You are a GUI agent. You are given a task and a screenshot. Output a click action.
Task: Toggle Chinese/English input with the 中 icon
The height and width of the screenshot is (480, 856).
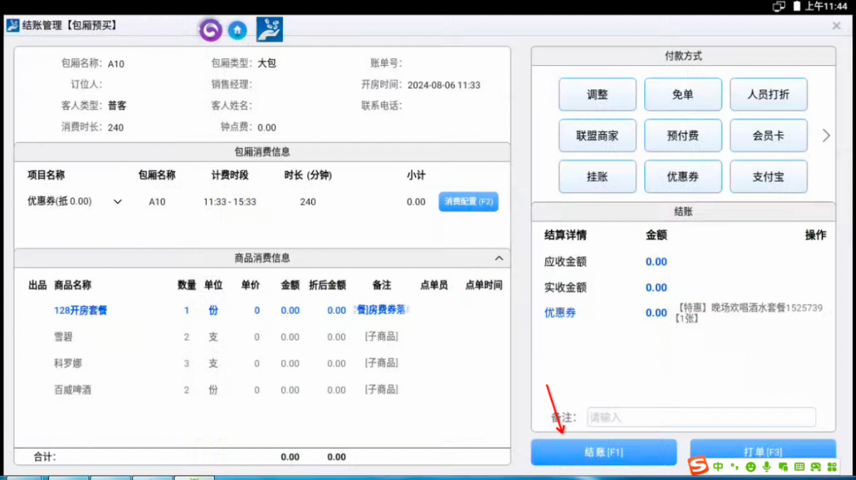point(717,467)
